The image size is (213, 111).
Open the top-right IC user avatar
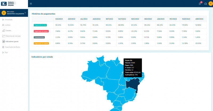[x=210, y=3]
